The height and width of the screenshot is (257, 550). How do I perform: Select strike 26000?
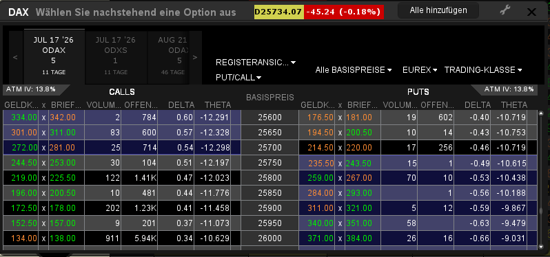click(269, 238)
